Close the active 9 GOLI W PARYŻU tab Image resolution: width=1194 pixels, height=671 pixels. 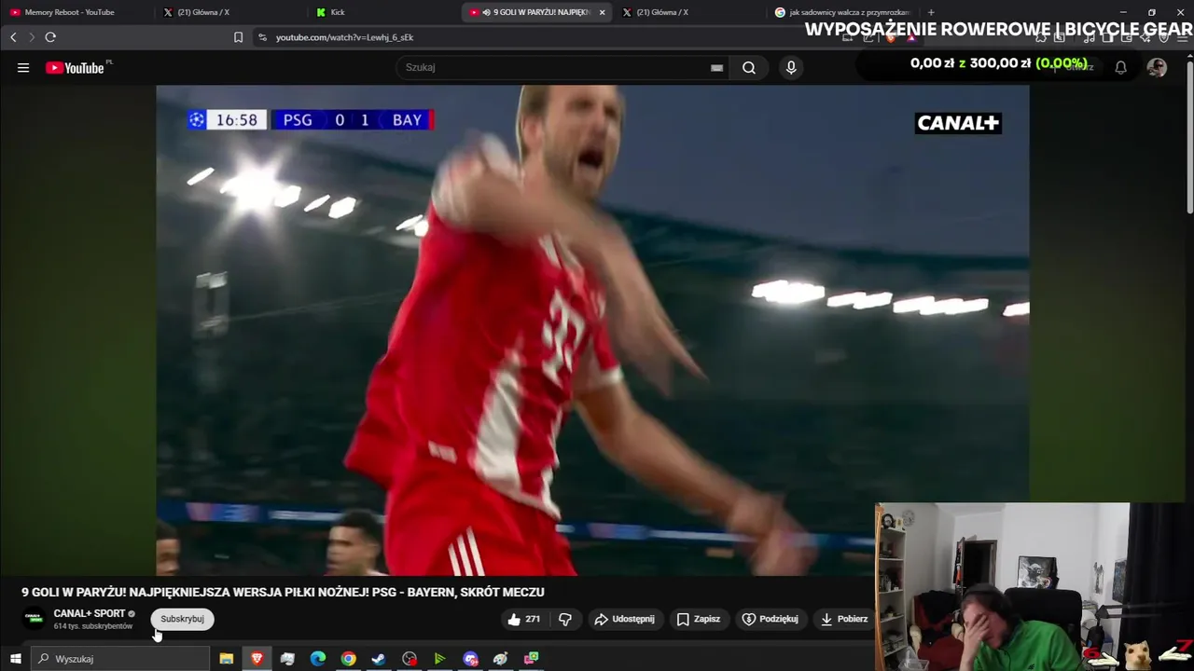(602, 12)
